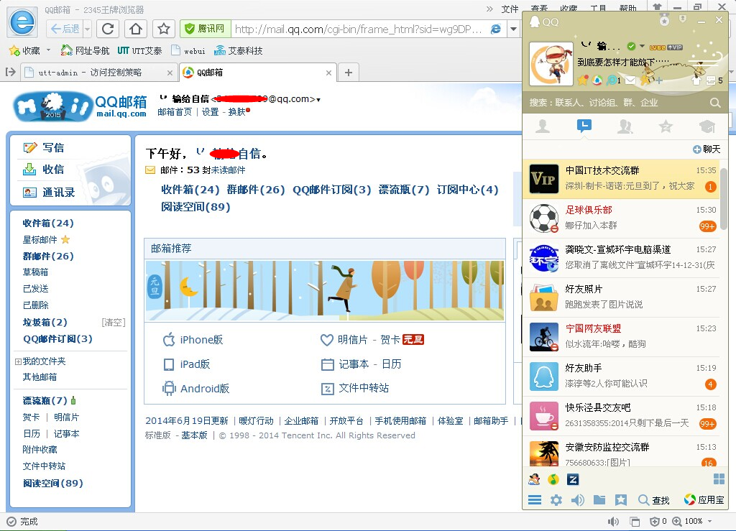The width and height of the screenshot is (736, 531).
Task: Open 通讯录 address book
Action: coord(50,193)
